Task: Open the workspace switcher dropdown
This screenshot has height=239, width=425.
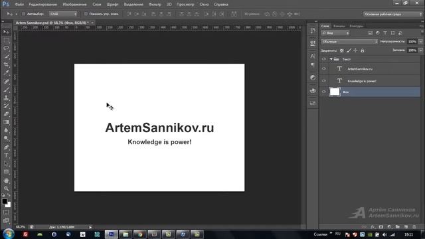Action: [392, 14]
